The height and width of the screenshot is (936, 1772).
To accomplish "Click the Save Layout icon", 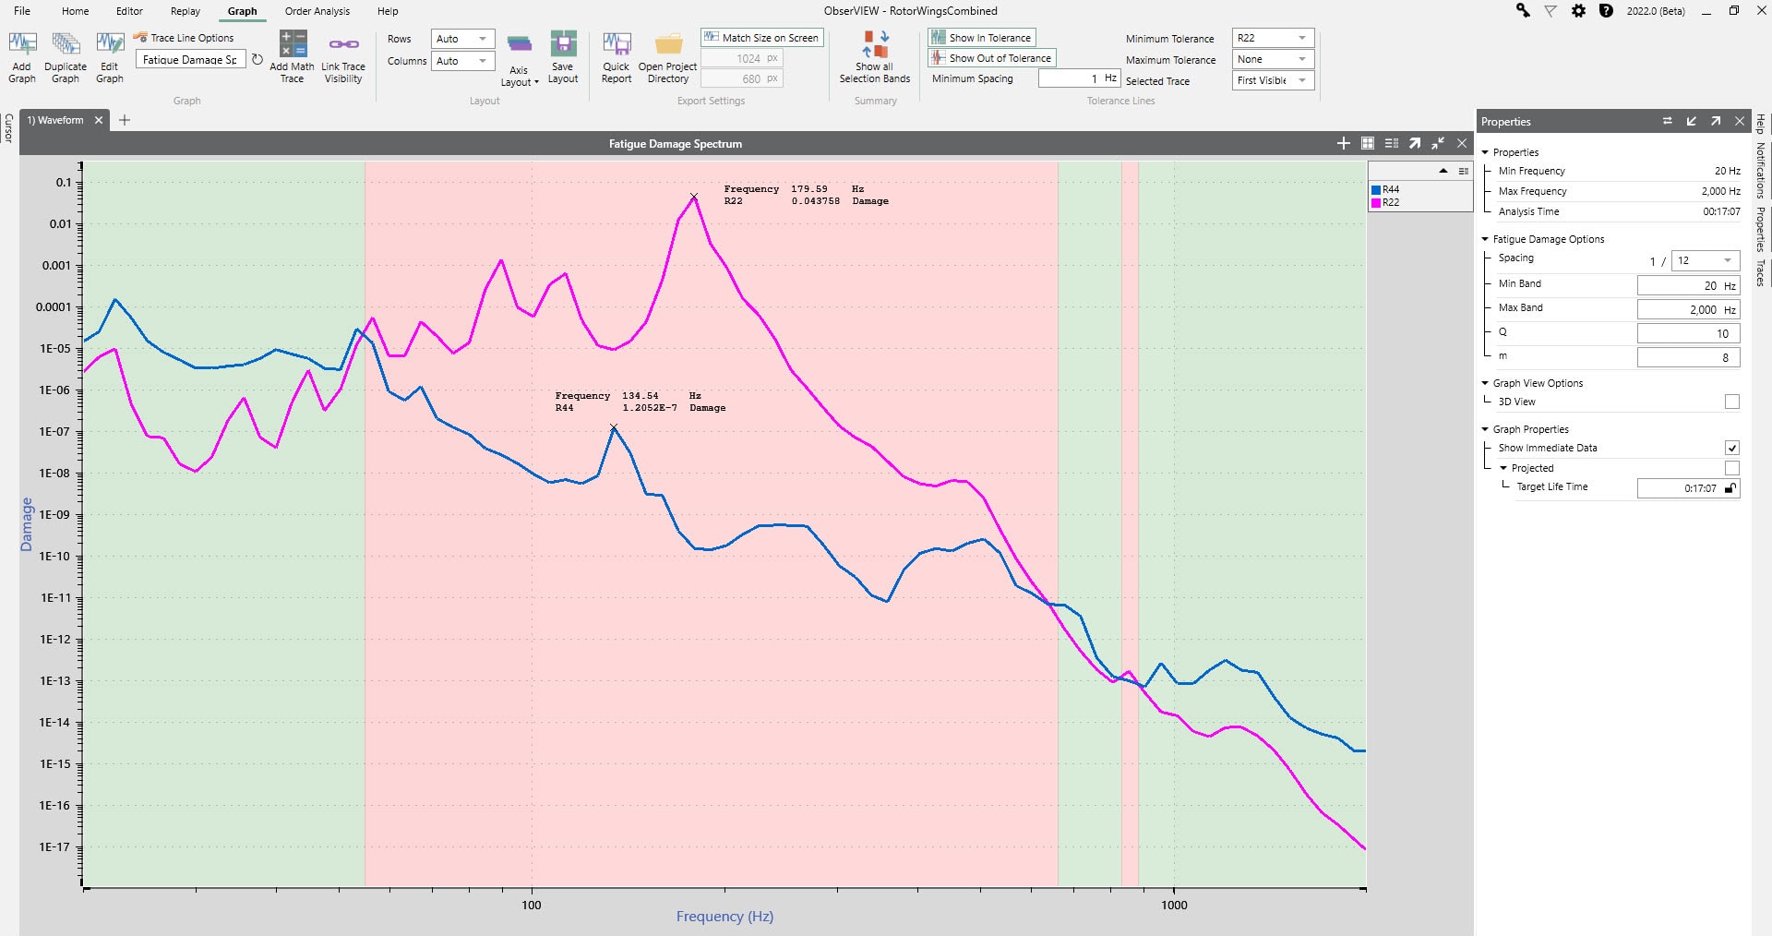I will (563, 44).
